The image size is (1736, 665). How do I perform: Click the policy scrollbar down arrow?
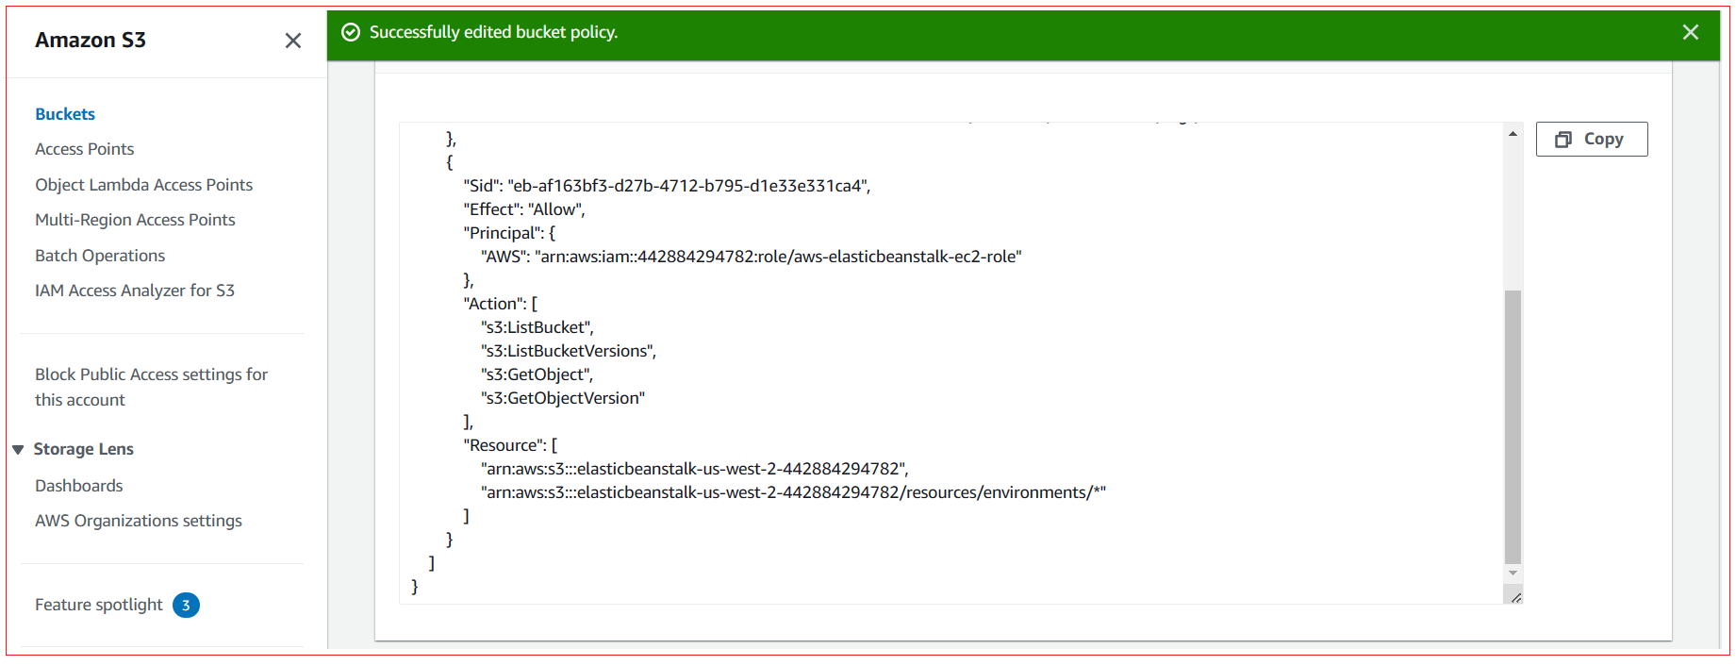click(1513, 573)
